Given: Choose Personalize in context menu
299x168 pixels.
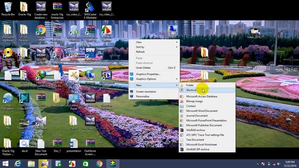Looking at the screenshot, I should tap(154, 97).
